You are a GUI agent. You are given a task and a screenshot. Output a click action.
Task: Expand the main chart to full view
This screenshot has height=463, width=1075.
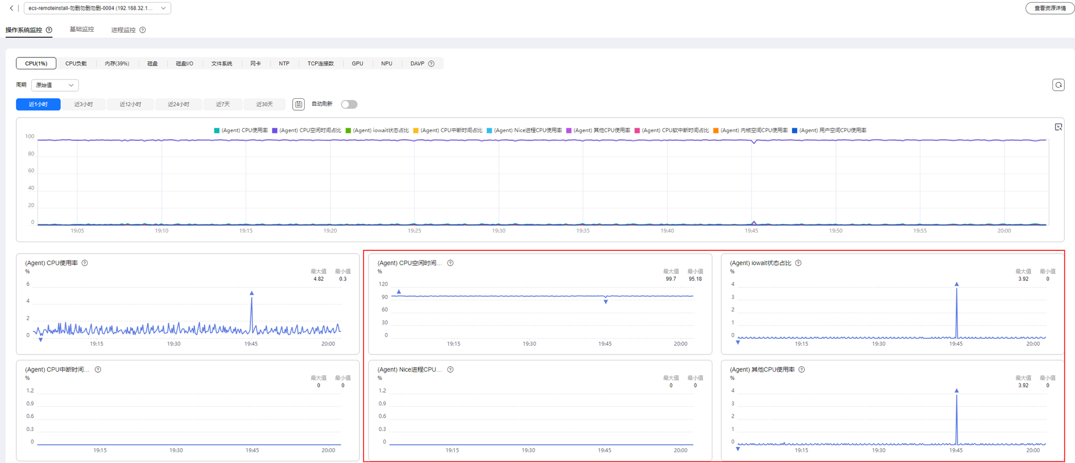tap(1058, 127)
